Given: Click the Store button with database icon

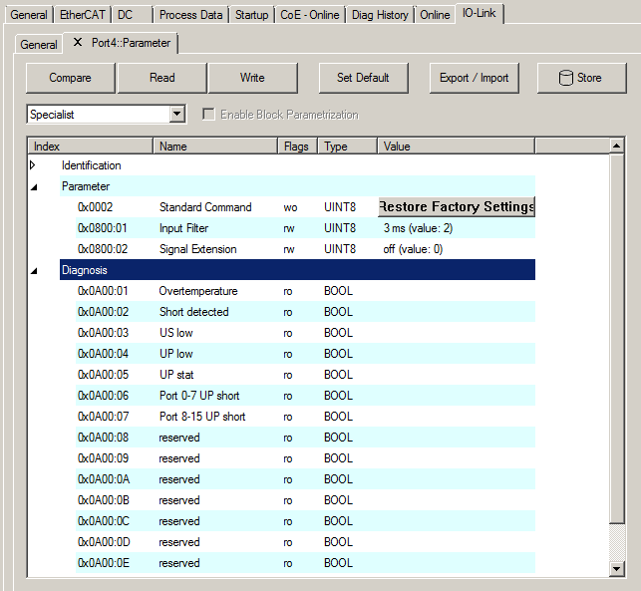Looking at the screenshot, I should [x=581, y=78].
